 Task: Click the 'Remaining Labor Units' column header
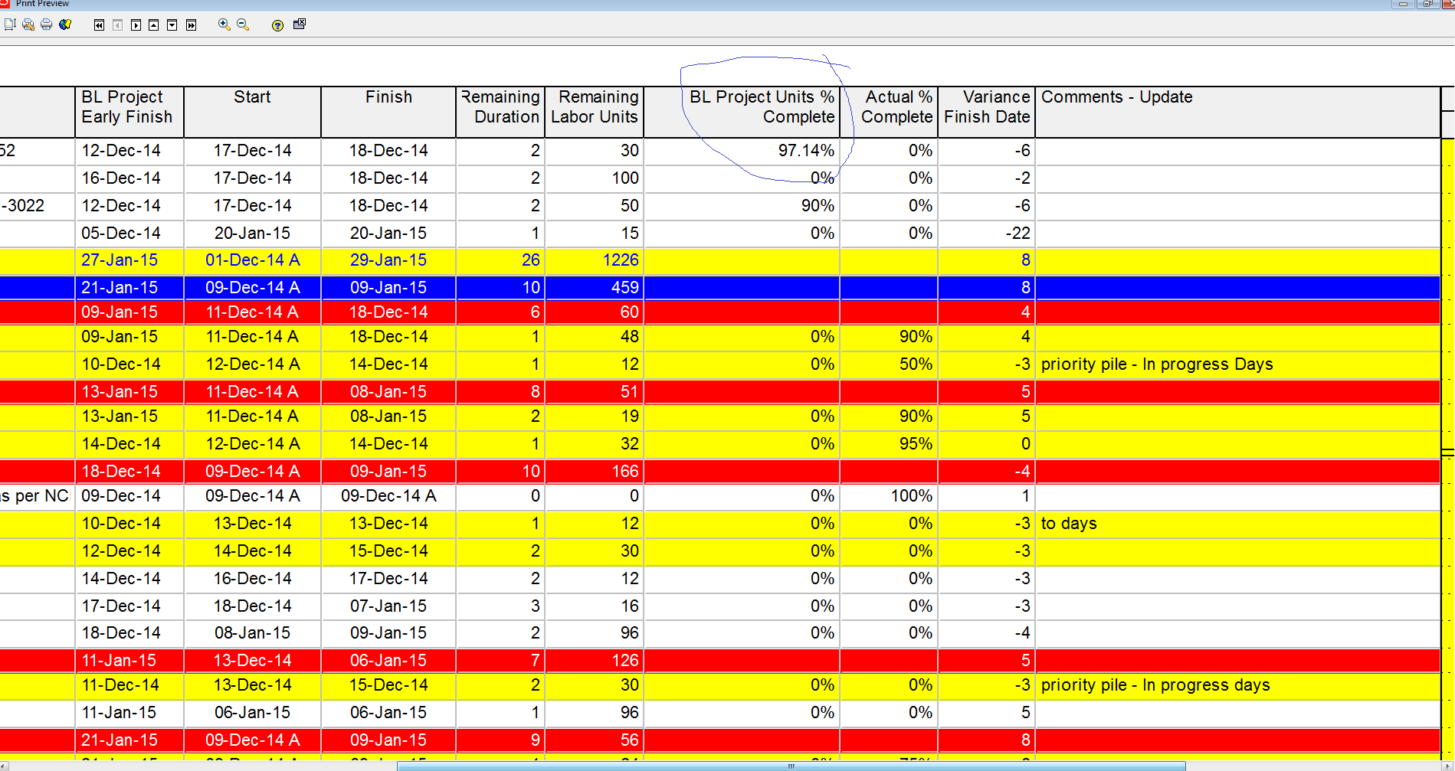[x=594, y=112]
